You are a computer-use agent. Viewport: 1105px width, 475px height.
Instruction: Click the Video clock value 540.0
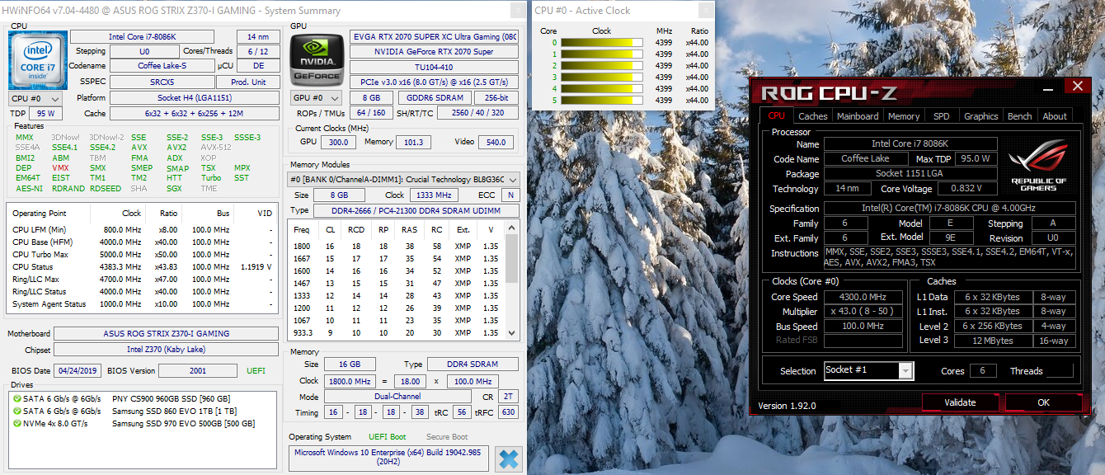(x=496, y=142)
